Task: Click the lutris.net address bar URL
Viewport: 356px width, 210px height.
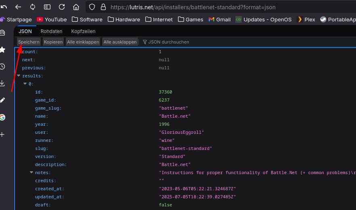Action: pyautogui.click(x=193, y=7)
